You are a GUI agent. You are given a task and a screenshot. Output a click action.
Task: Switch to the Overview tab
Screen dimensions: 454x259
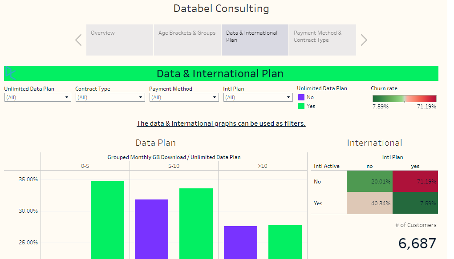click(x=119, y=40)
